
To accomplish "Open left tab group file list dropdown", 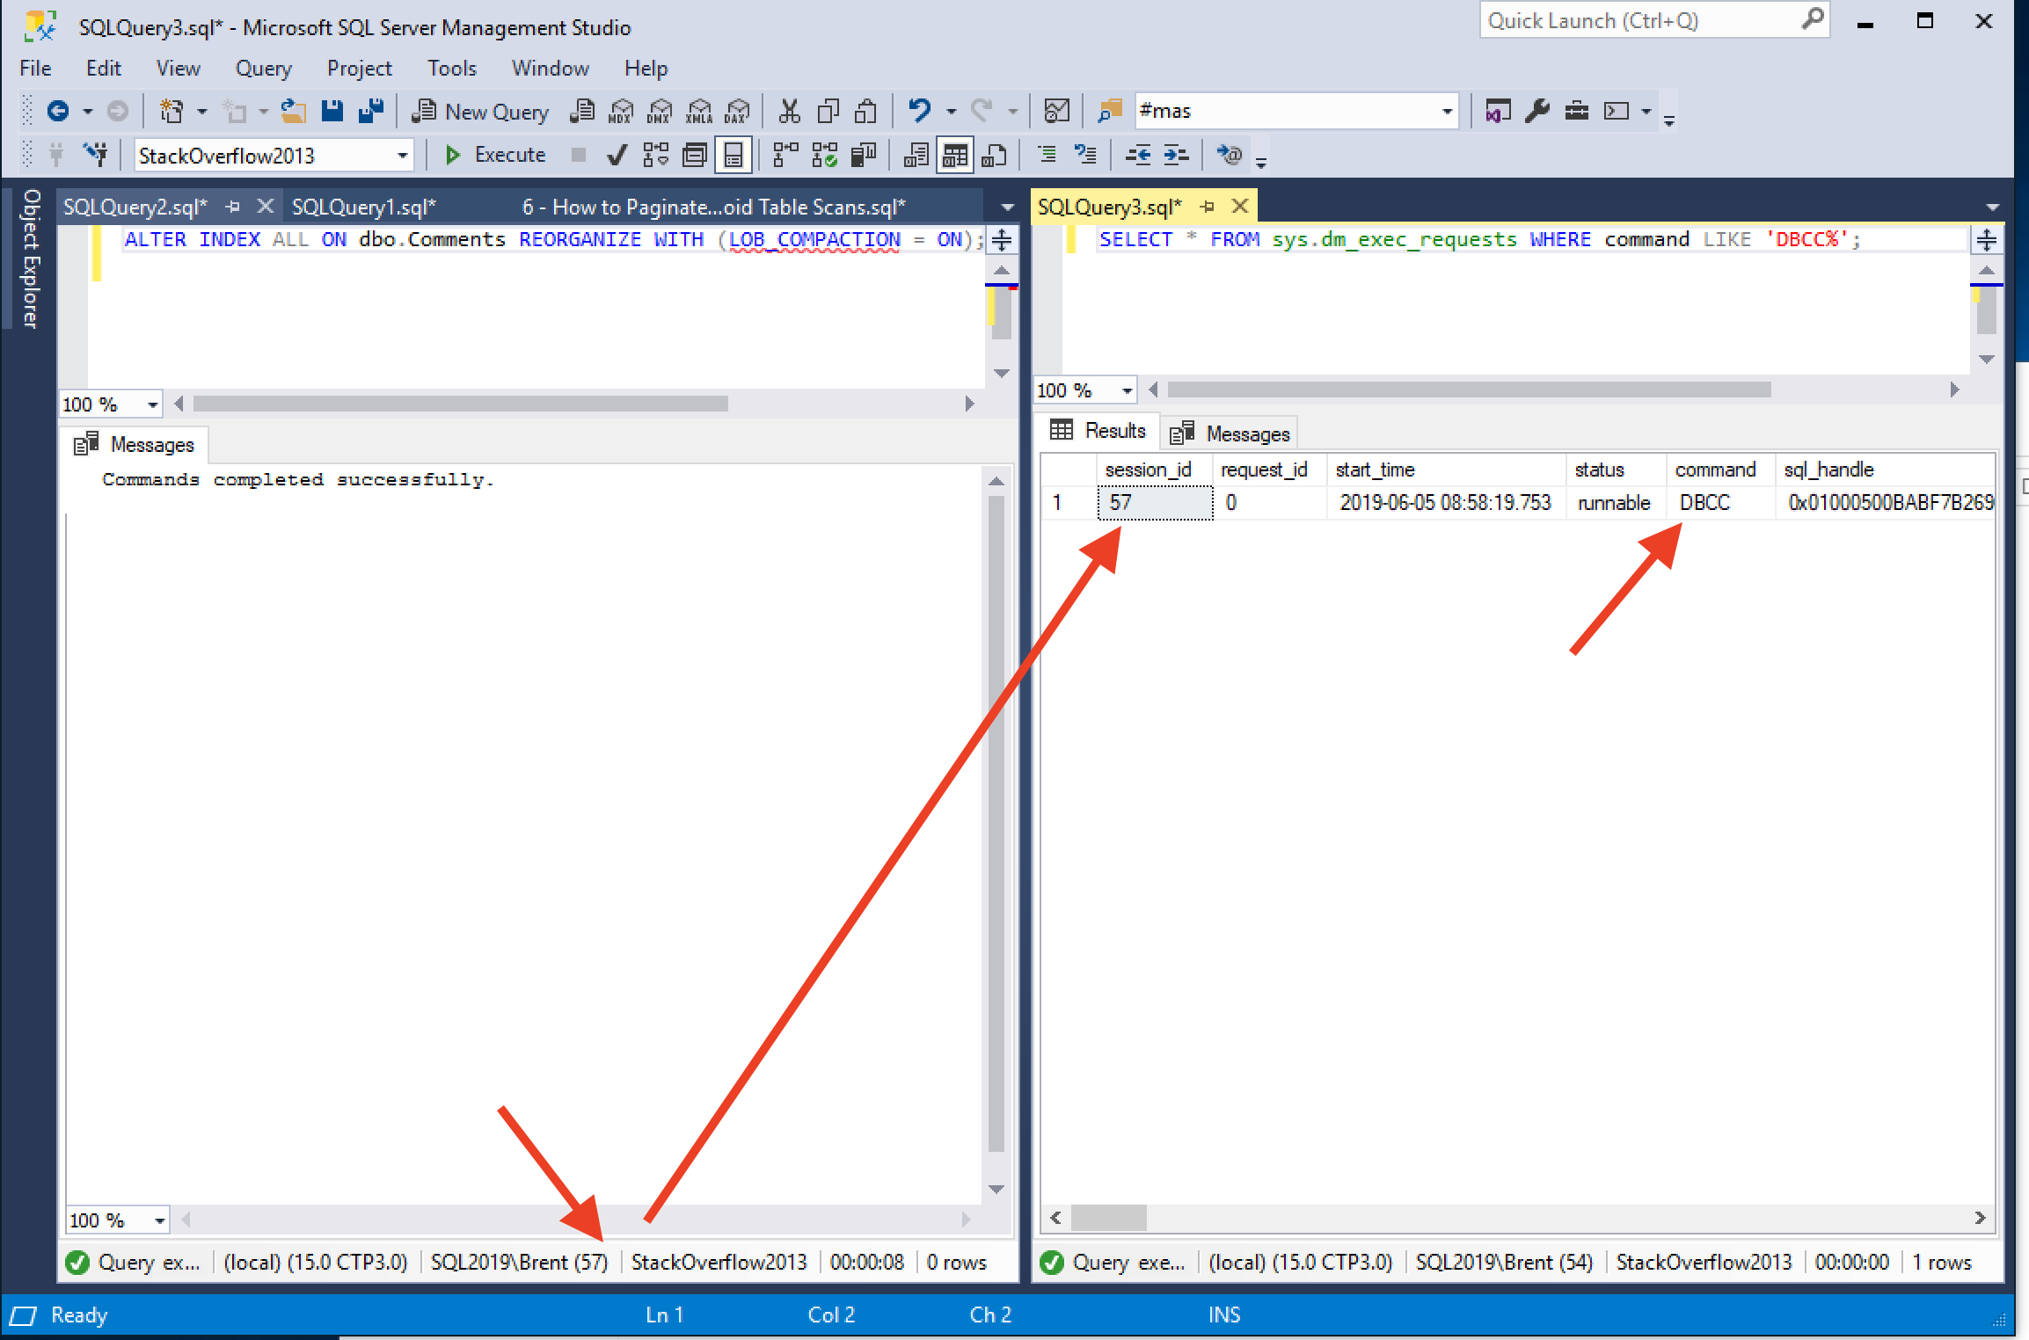I will tap(1008, 208).
